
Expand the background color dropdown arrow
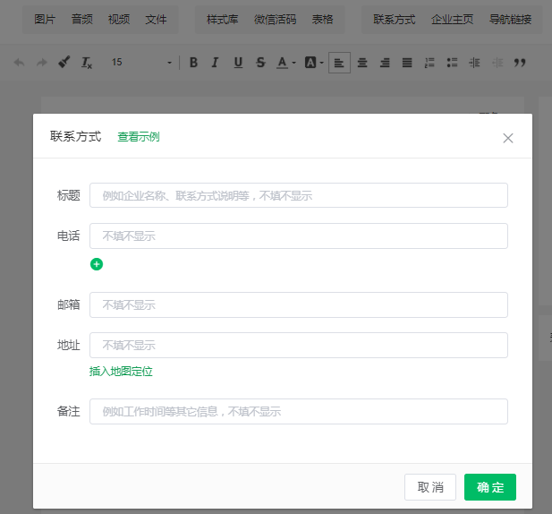(321, 63)
